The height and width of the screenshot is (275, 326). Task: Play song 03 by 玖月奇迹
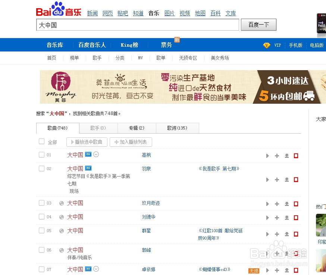267,204
